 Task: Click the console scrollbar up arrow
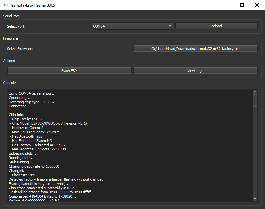pos(255,92)
